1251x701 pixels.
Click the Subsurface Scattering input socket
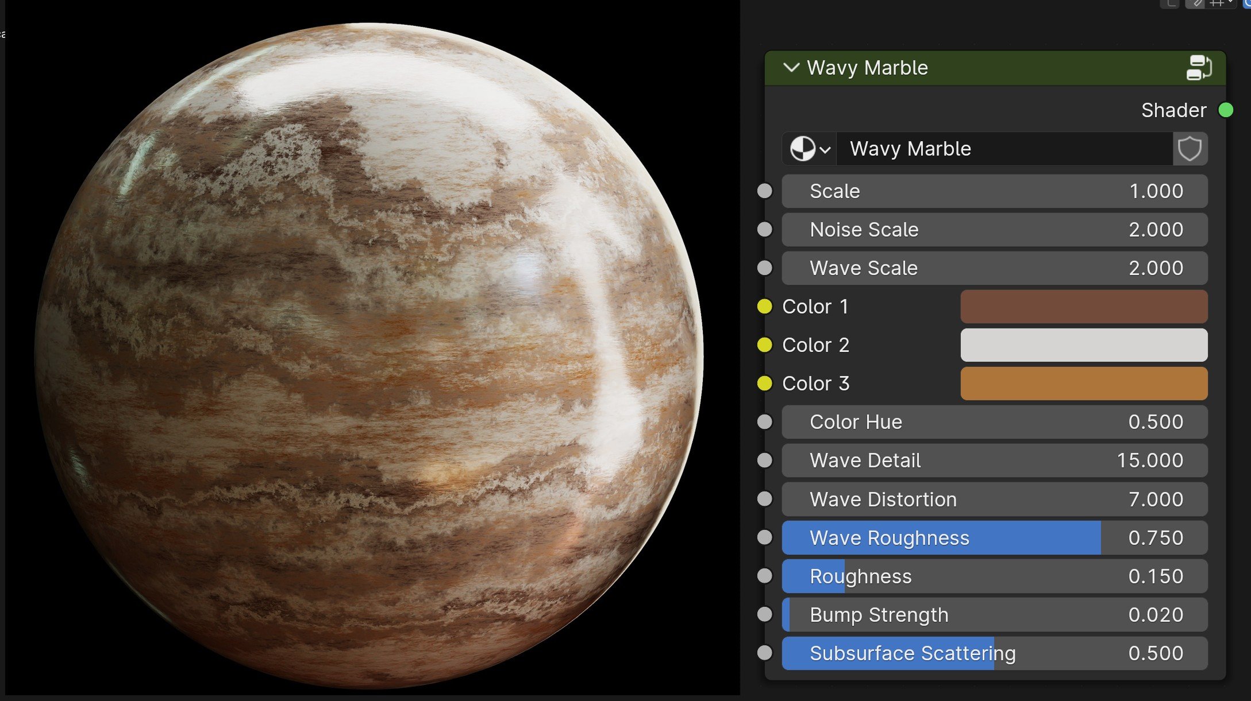pos(765,653)
